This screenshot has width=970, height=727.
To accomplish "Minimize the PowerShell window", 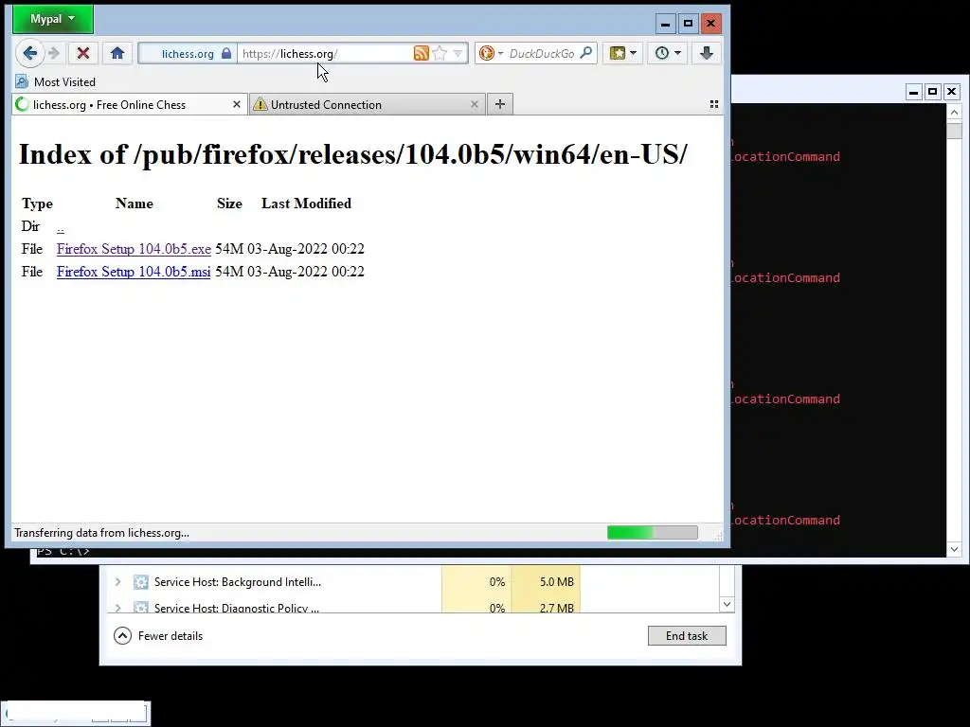I will click(914, 92).
